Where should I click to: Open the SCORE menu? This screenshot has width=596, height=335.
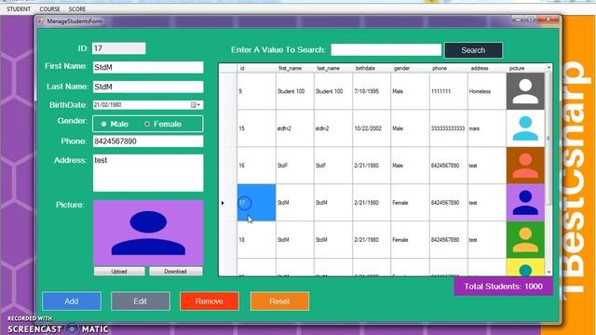(77, 8)
